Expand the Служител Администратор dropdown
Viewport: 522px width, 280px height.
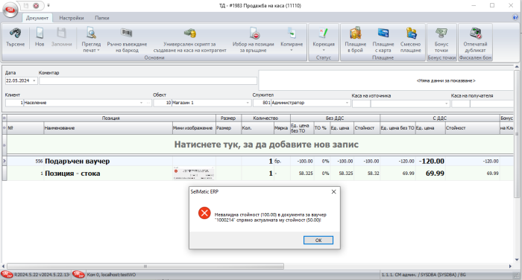[347, 103]
